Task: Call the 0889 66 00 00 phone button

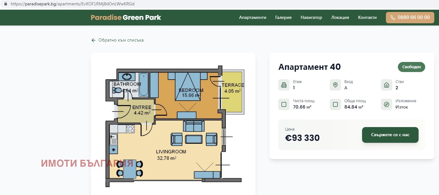Action: tap(410, 18)
